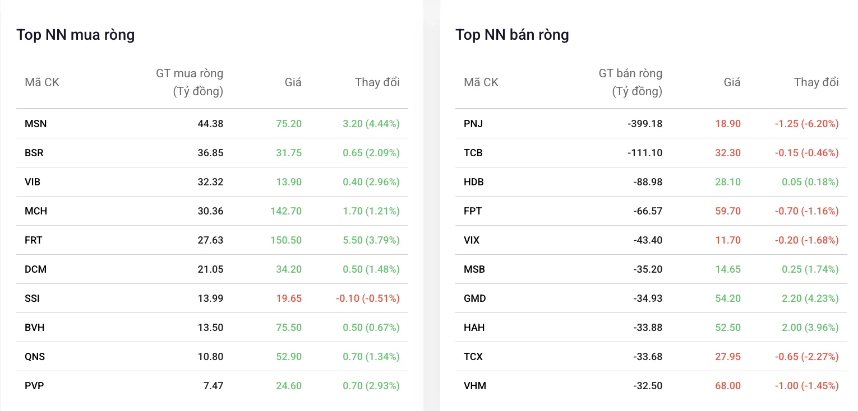Select FRT ticker
The height and width of the screenshot is (411, 858).
click(34, 240)
